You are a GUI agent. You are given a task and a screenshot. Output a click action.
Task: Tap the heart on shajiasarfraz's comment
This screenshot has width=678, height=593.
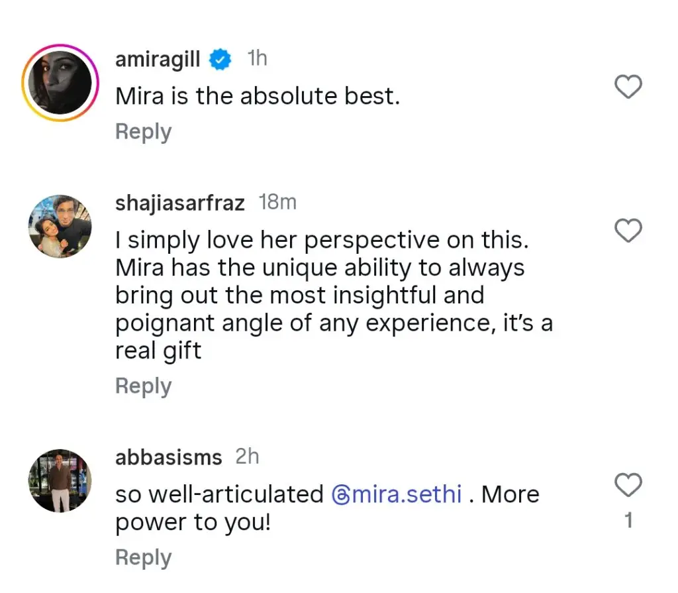pos(628,231)
